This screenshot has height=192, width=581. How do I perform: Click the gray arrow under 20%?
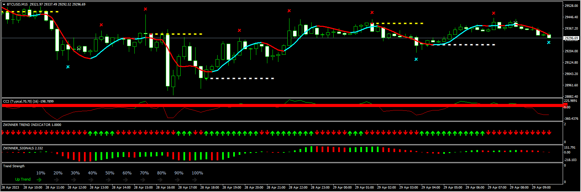pos(56,180)
